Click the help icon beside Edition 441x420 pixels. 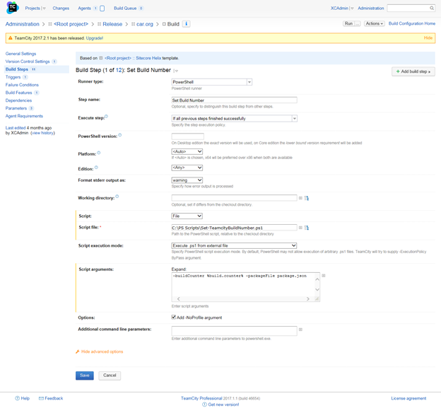coord(96,168)
